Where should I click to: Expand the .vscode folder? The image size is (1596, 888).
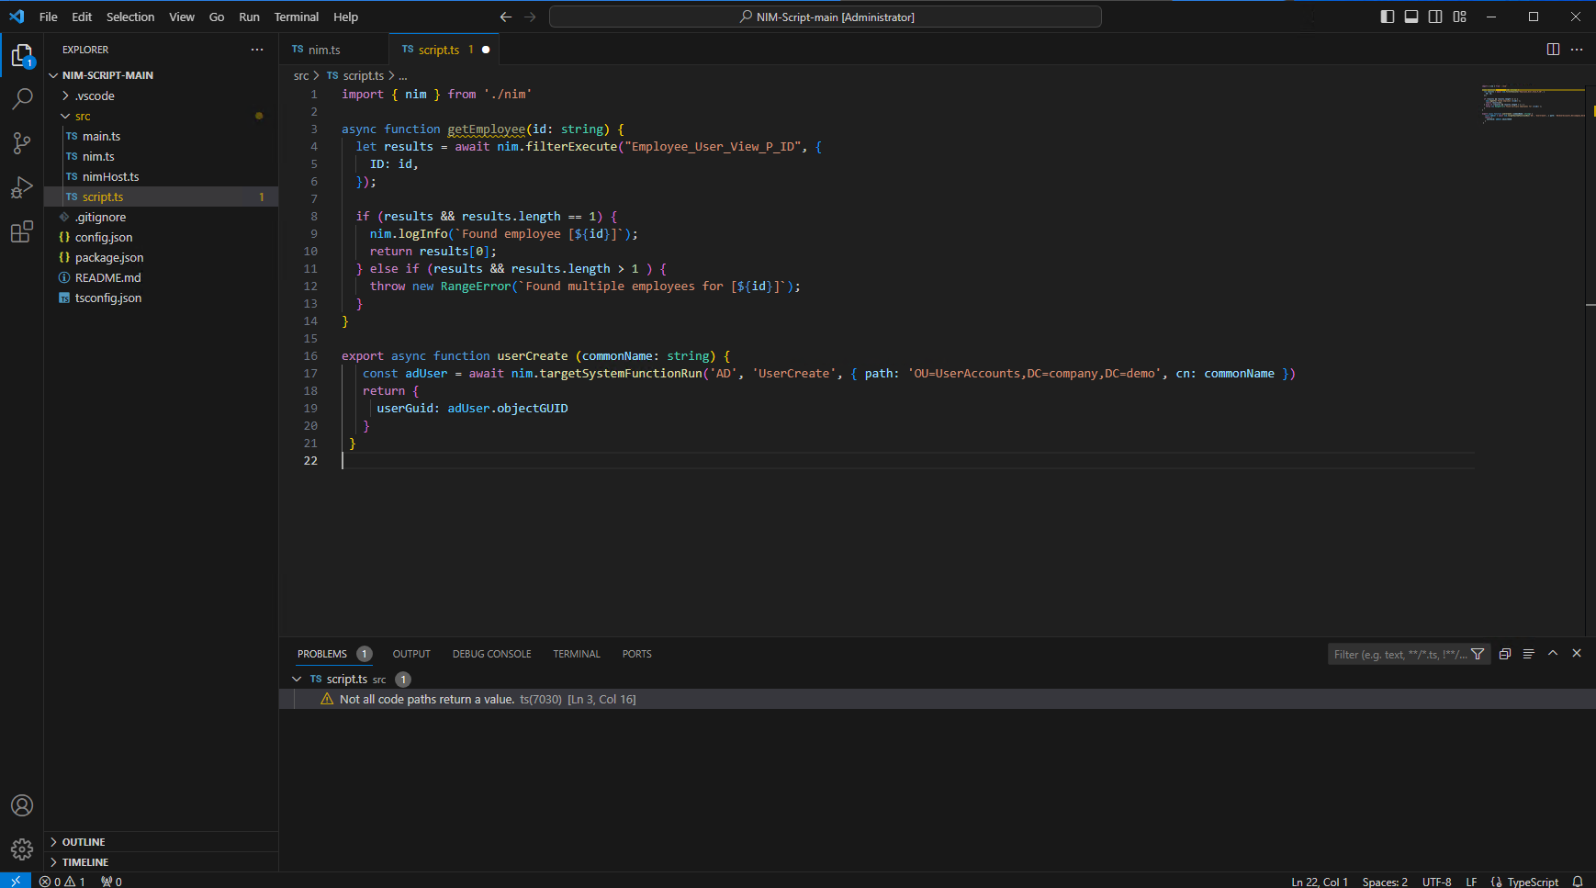pyautogui.click(x=95, y=96)
